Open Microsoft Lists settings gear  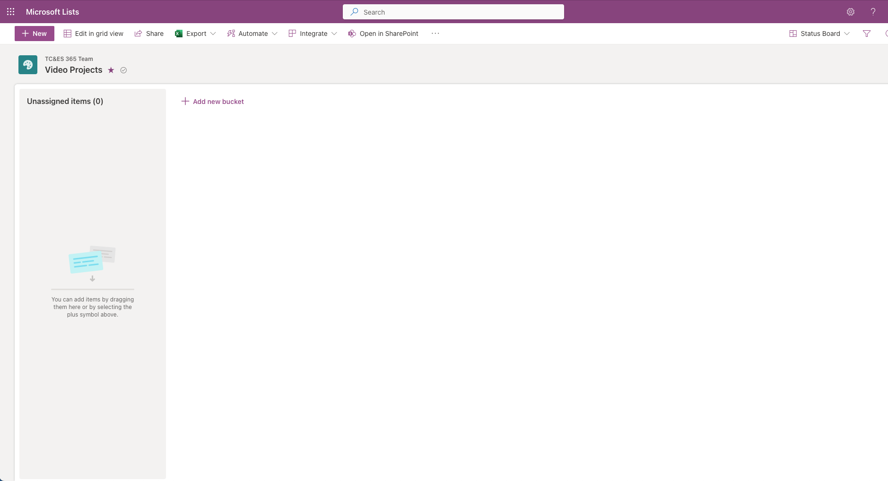tap(850, 11)
